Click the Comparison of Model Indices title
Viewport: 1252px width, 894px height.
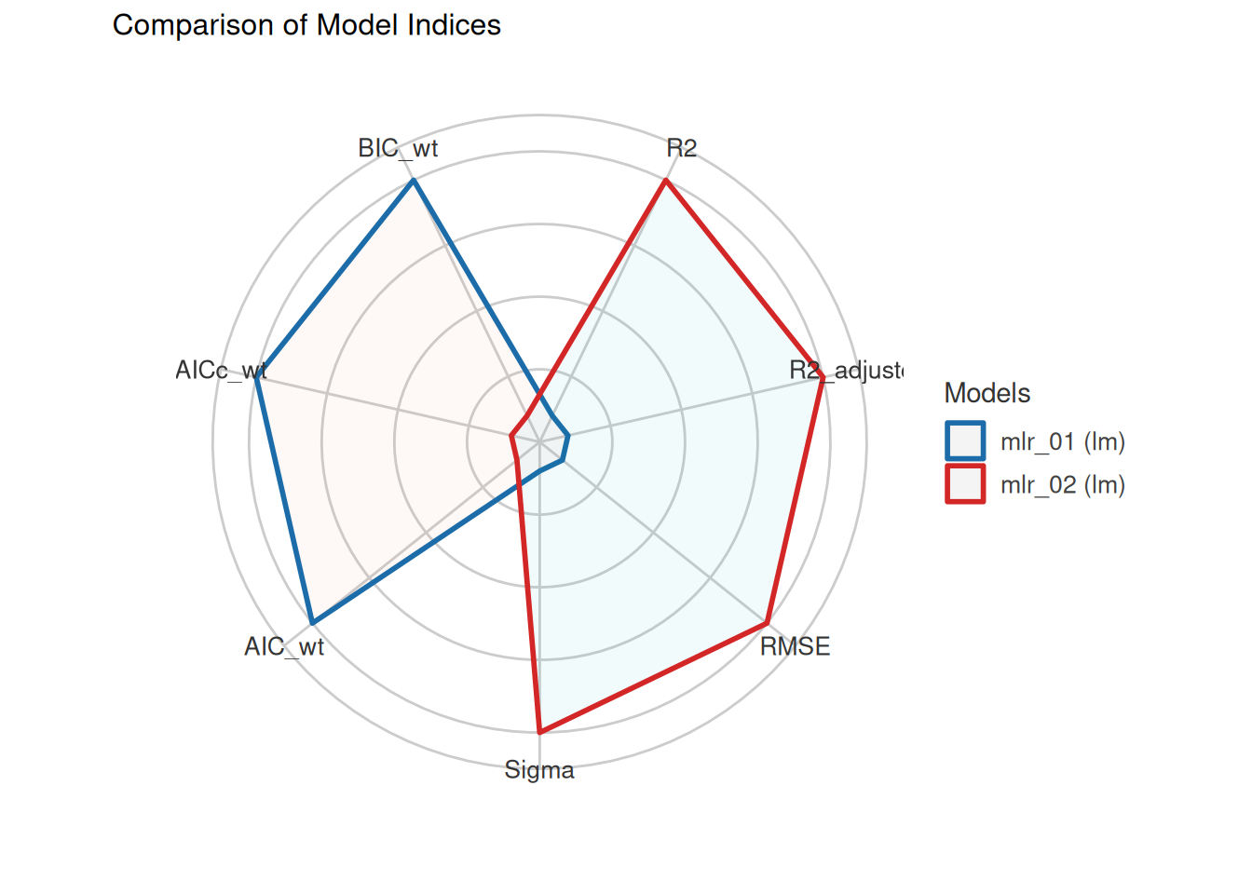(x=306, y=25)
